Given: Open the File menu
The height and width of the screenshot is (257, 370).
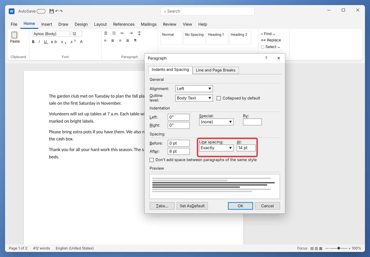Looking at the screenshot, I should click(14, 24).
